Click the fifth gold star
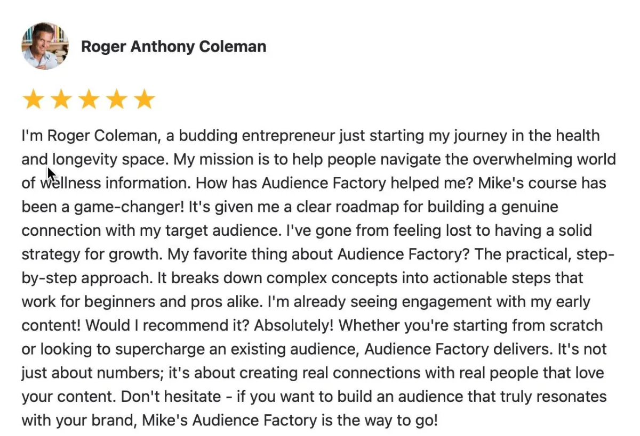Screen dimensions: 640x436 point(144,100)
